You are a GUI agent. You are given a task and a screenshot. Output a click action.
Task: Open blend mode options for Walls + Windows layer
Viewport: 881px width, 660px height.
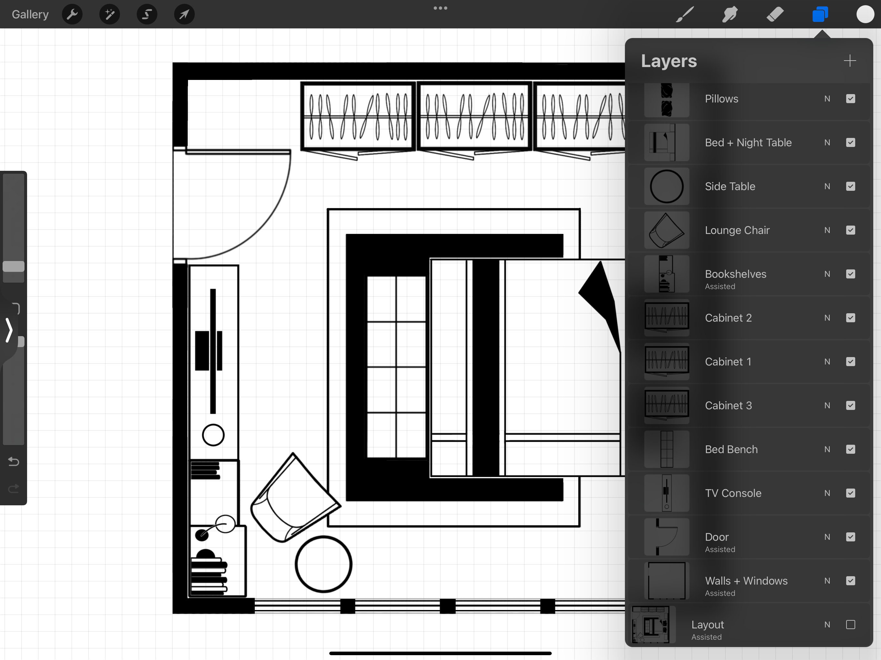click(x=827, y=581)
